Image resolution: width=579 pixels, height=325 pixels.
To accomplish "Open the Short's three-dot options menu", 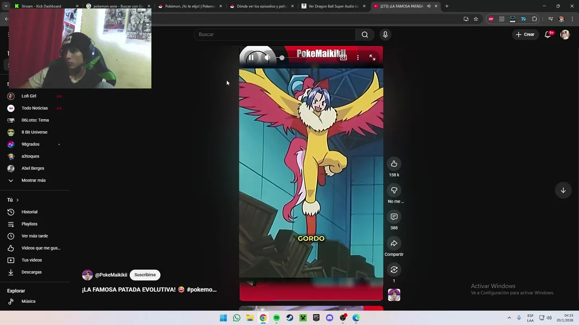I will point(358,57).
